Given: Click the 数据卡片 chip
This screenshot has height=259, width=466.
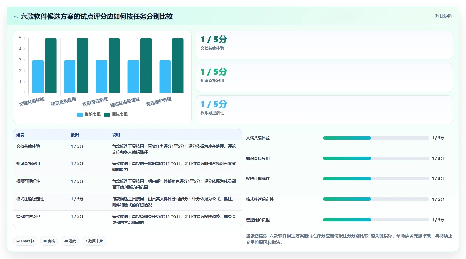Looking at the screenshot, I should coord(94,241).
